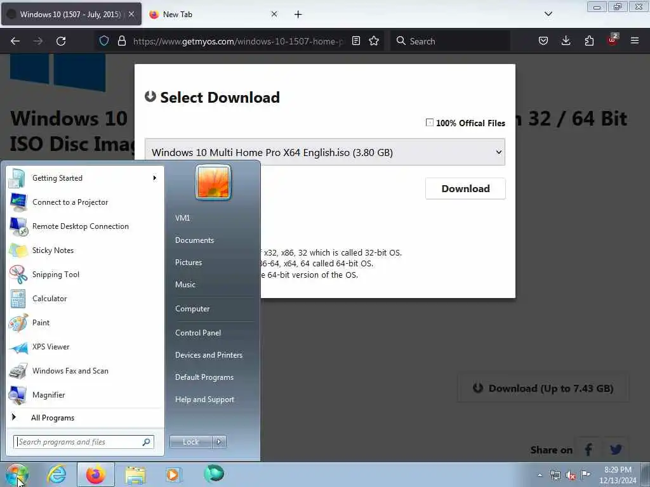Open the Firefox downloads panel

566,41
